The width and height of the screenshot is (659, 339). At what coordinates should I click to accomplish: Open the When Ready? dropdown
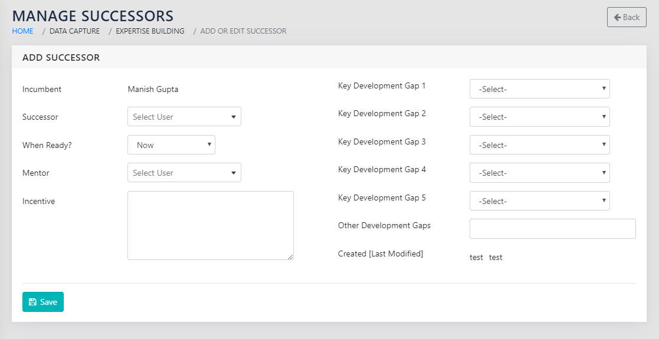pyautogui.click(x=171, y=145)
